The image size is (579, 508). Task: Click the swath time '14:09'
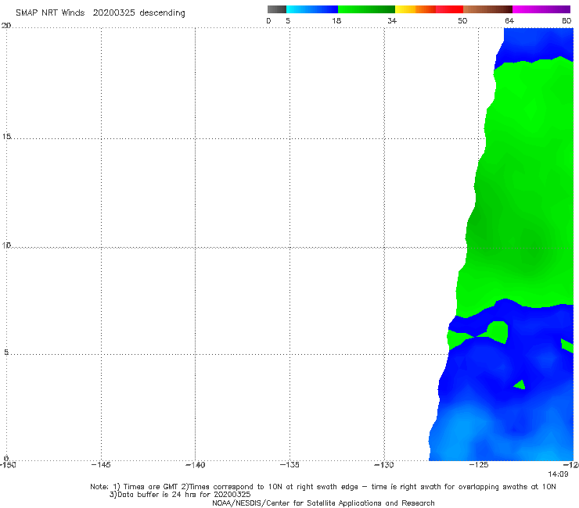pyautogui.click(x=558, y=474)
